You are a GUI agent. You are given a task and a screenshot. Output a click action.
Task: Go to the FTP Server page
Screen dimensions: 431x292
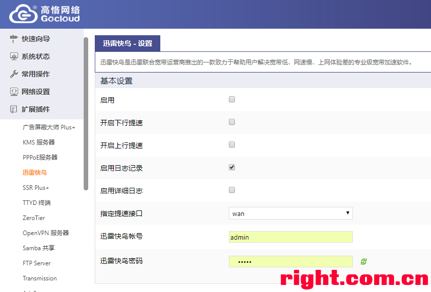(x=37, y=263)
